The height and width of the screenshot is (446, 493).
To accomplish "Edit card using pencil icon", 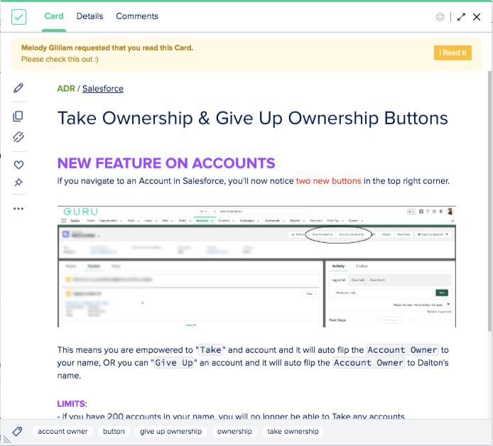I will [18, 88].
